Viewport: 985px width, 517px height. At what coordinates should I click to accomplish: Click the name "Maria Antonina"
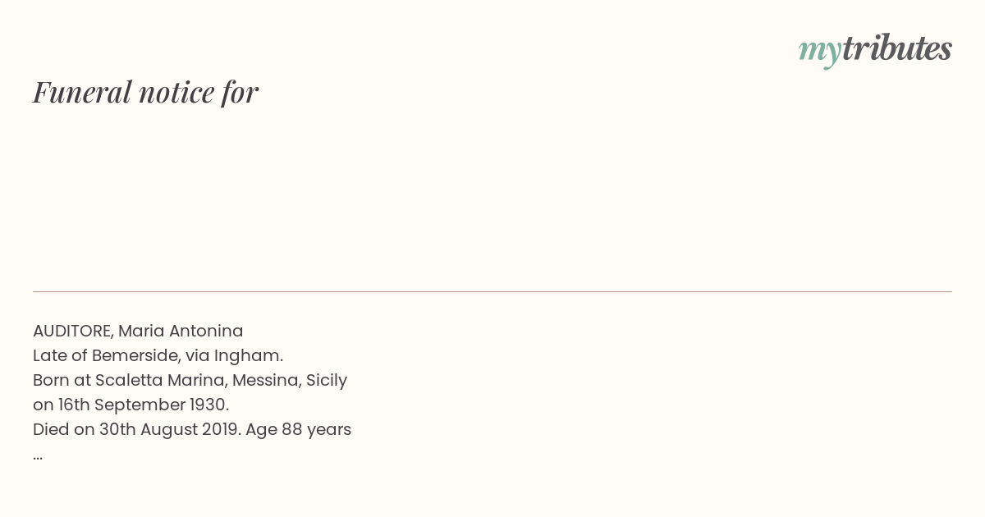pyautogui.click(x=181, y=332)
